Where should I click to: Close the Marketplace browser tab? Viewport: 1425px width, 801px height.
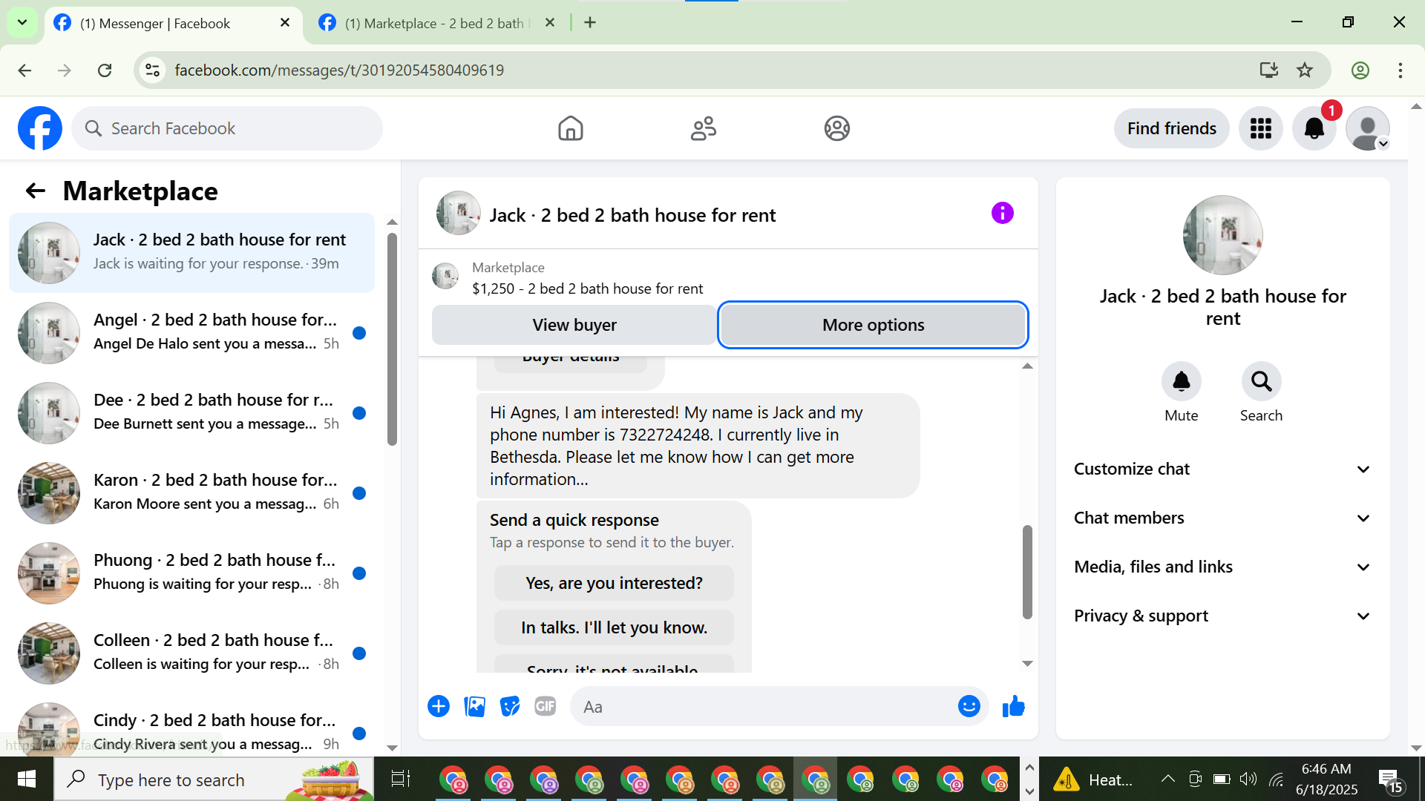[x=550, y=22]
